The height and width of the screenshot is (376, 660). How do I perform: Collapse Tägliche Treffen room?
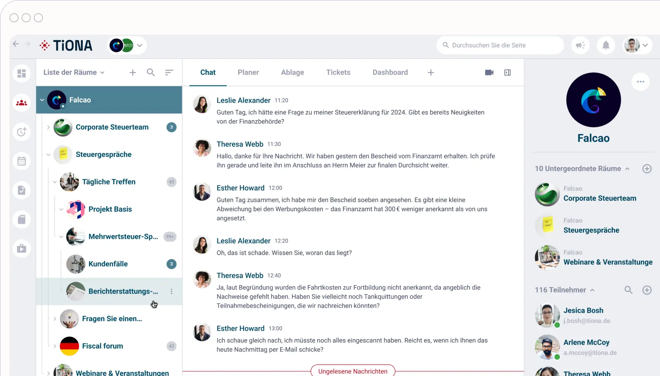(55, 182)
